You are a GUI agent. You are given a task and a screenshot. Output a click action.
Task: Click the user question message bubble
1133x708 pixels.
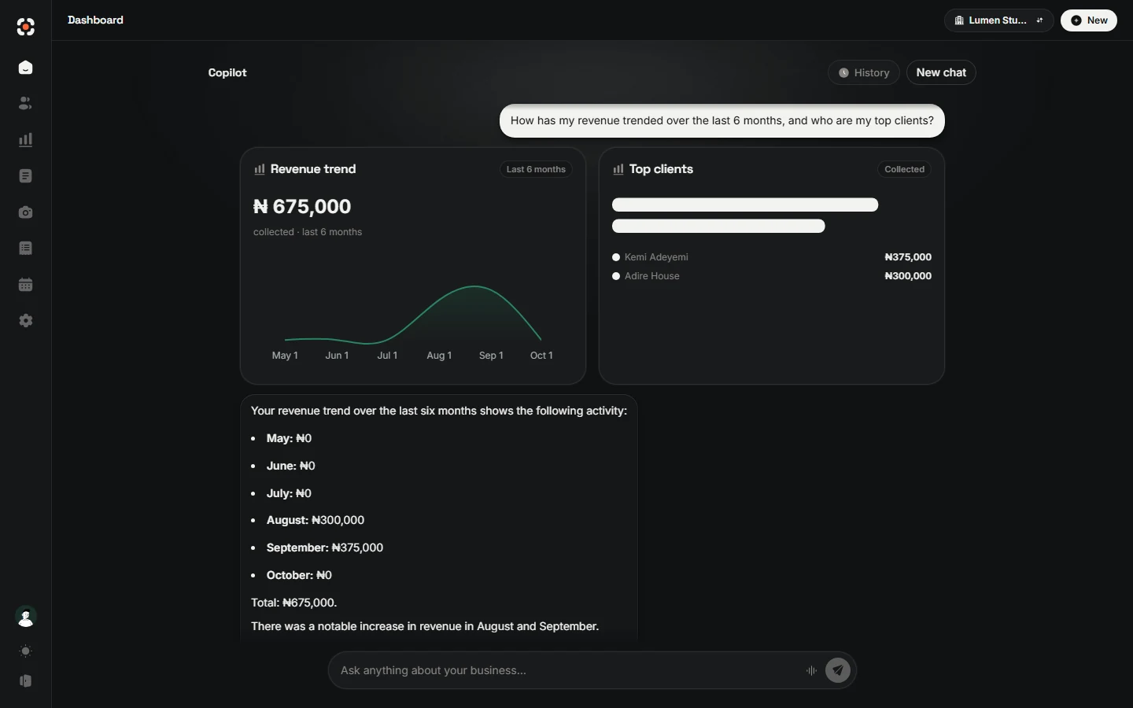(x=722, y=121)
